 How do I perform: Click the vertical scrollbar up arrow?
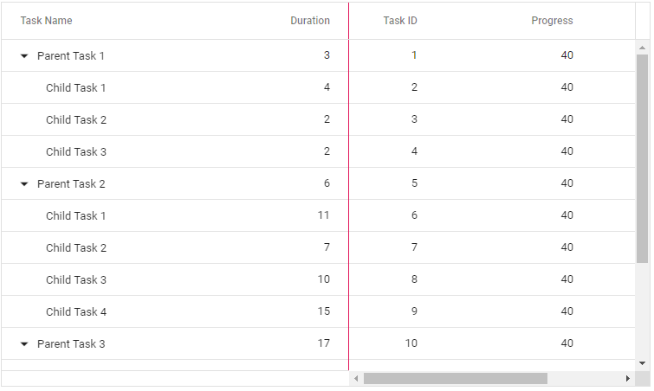click(643, 48)
